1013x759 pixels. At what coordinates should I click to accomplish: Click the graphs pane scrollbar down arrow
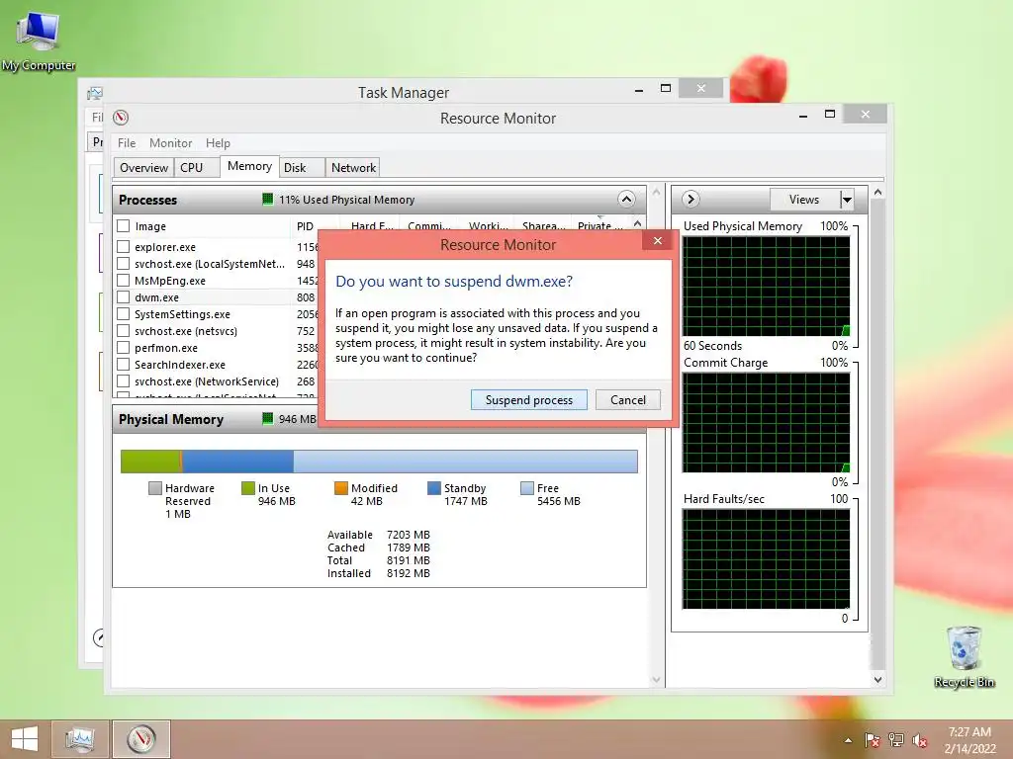tap(877, 679)
